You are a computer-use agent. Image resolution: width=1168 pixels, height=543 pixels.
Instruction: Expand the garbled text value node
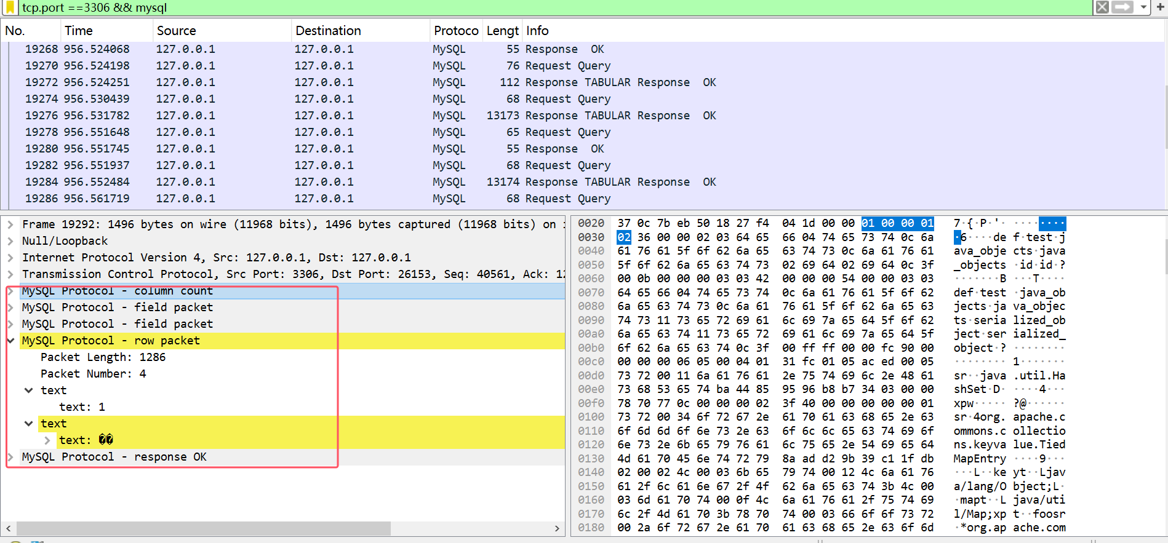click(47, 440)
